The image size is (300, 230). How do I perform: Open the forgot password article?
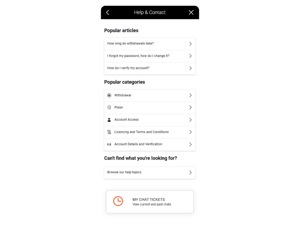(x=138, y=56)
